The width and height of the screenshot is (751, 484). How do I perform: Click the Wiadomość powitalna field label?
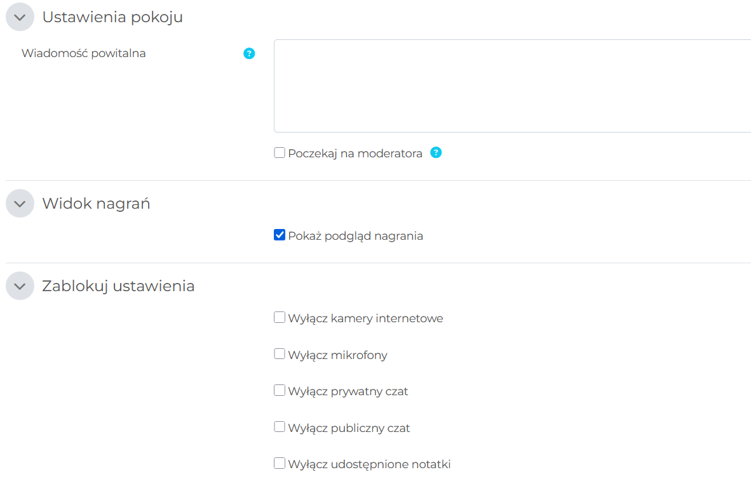click(x=84, y=53)
